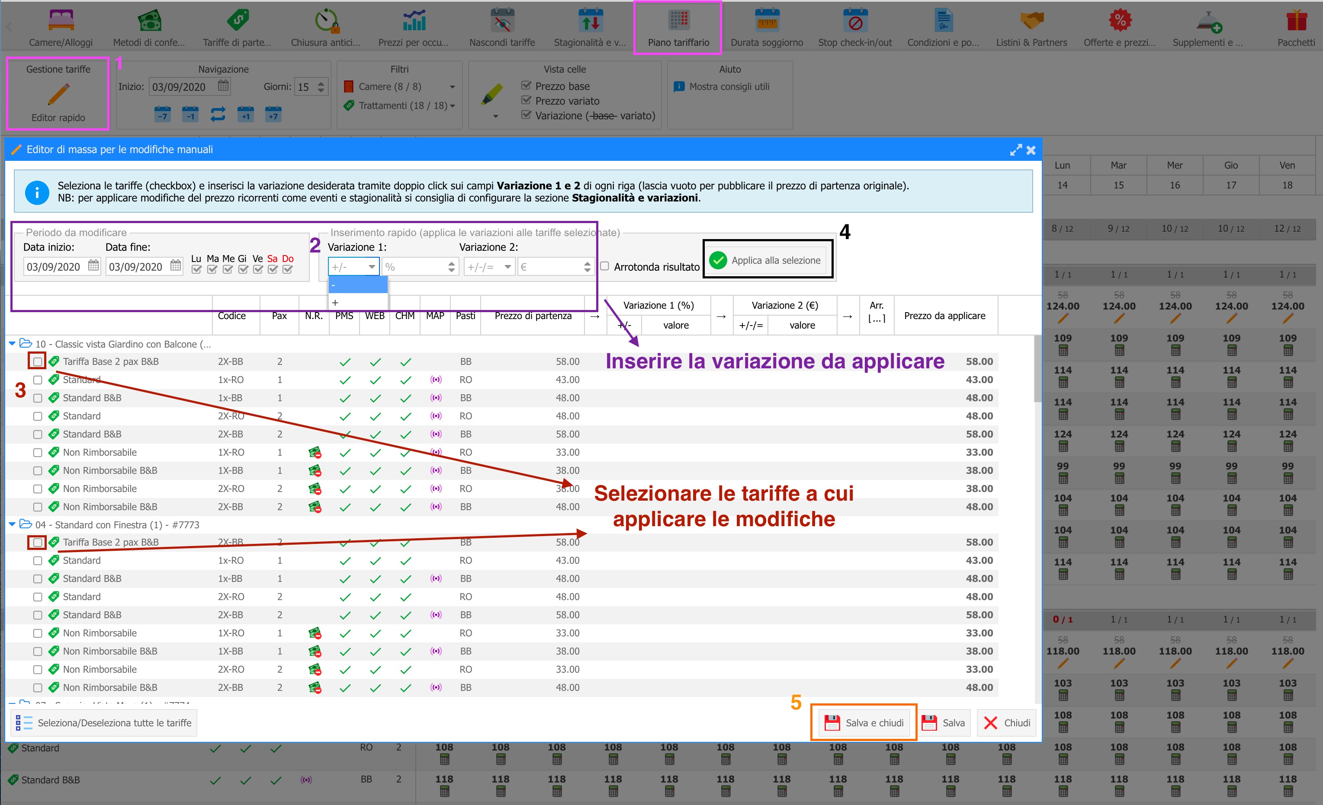Collapse group 04 - Standard con Finestra

(x=12, y=524)
